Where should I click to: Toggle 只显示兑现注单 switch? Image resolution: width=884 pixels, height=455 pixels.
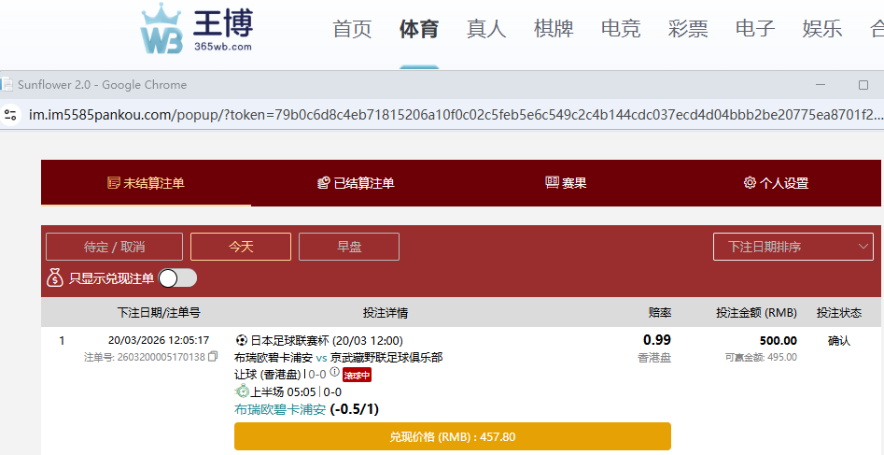177,277
